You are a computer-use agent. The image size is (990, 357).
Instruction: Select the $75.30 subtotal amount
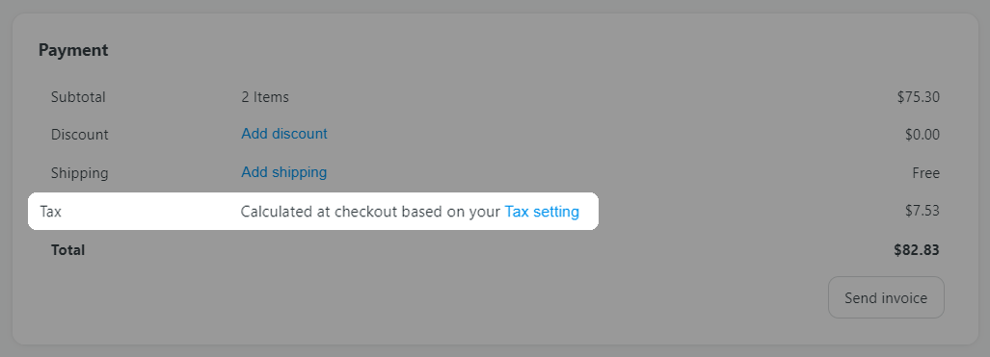[918, 97]
